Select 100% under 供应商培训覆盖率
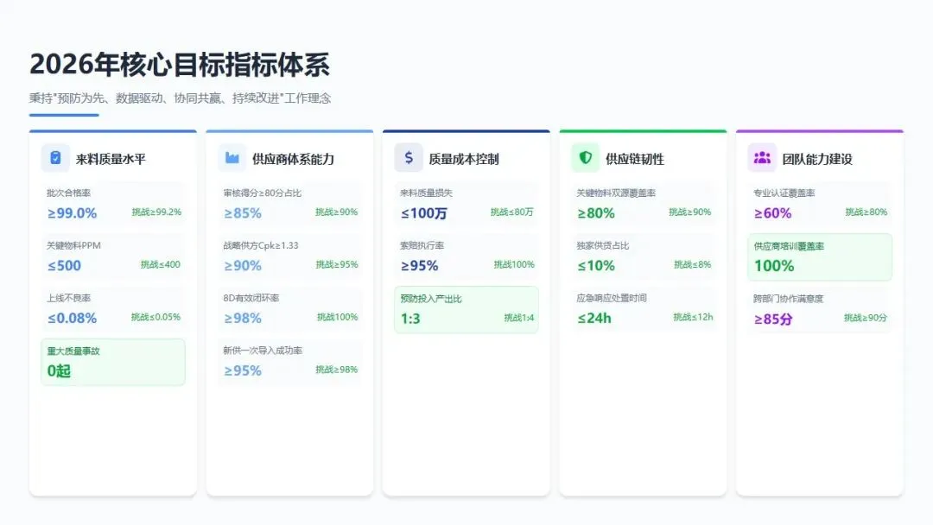 [x=774, y=265]
